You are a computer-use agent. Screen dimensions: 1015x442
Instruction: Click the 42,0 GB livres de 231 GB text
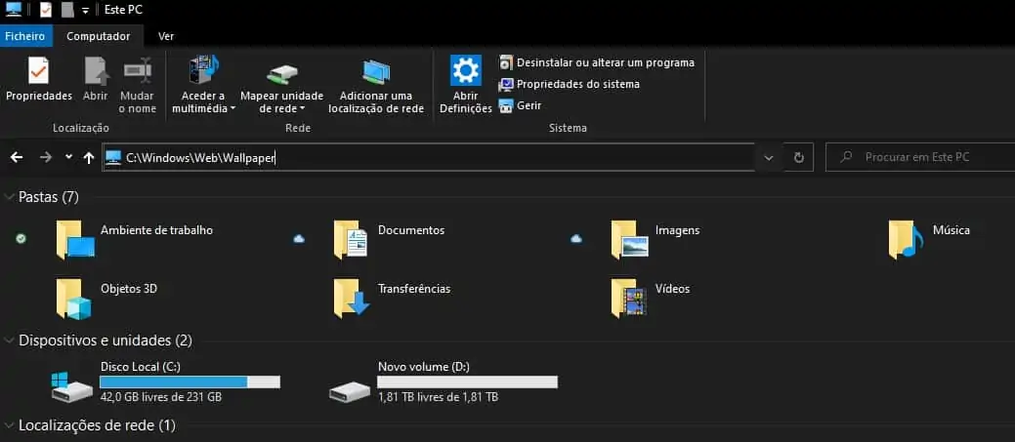pyautogui.click(x=161, y=397)
